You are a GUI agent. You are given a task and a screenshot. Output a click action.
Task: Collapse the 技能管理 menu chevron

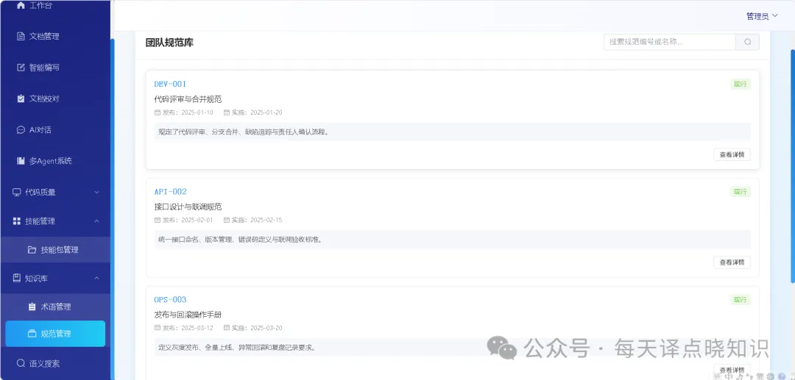pos(97,221)
